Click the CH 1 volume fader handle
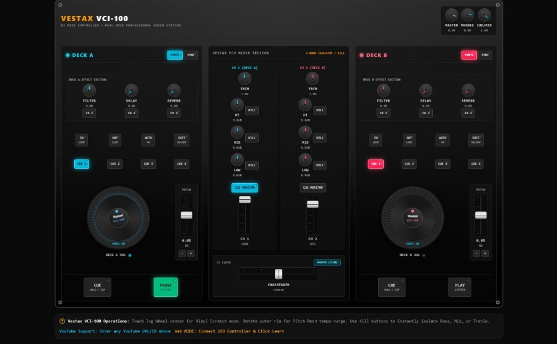This screenshot has height=344, width=557. click(245, 199)
